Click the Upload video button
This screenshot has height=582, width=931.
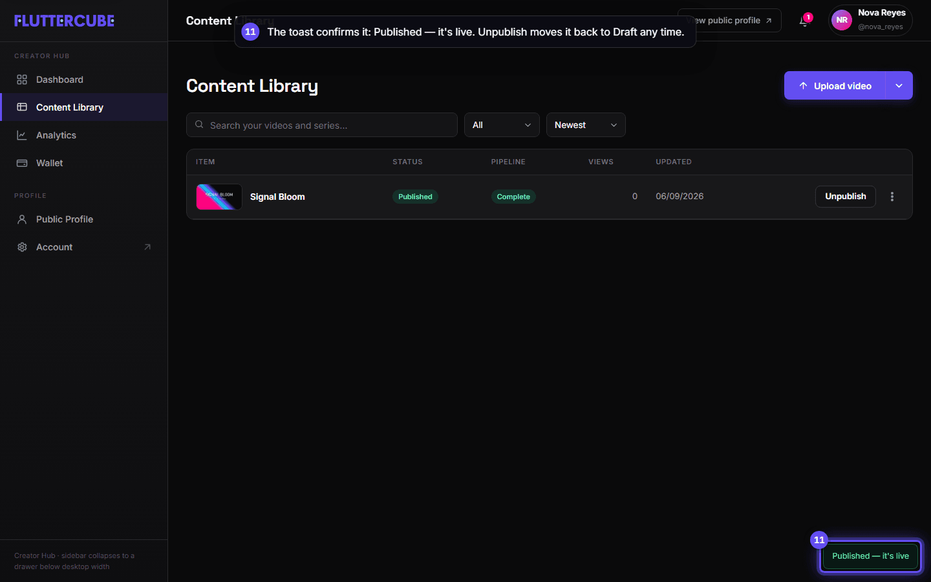835,85
